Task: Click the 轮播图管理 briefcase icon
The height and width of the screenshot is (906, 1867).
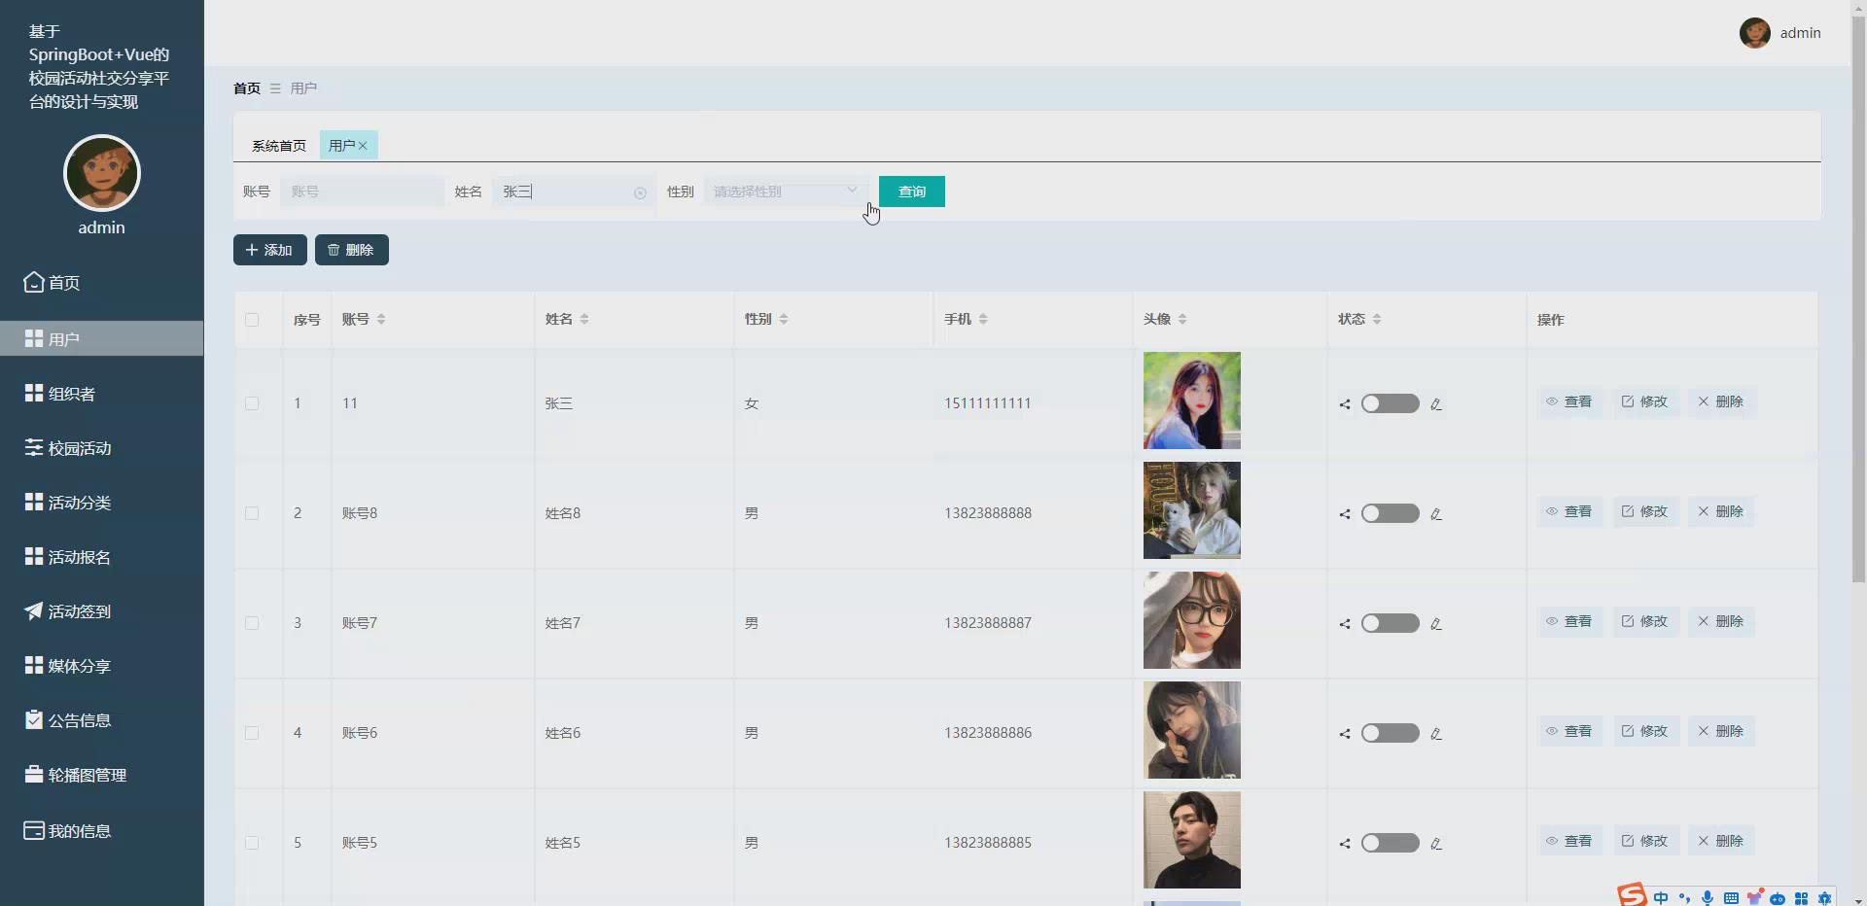Action: coord(34,774)
